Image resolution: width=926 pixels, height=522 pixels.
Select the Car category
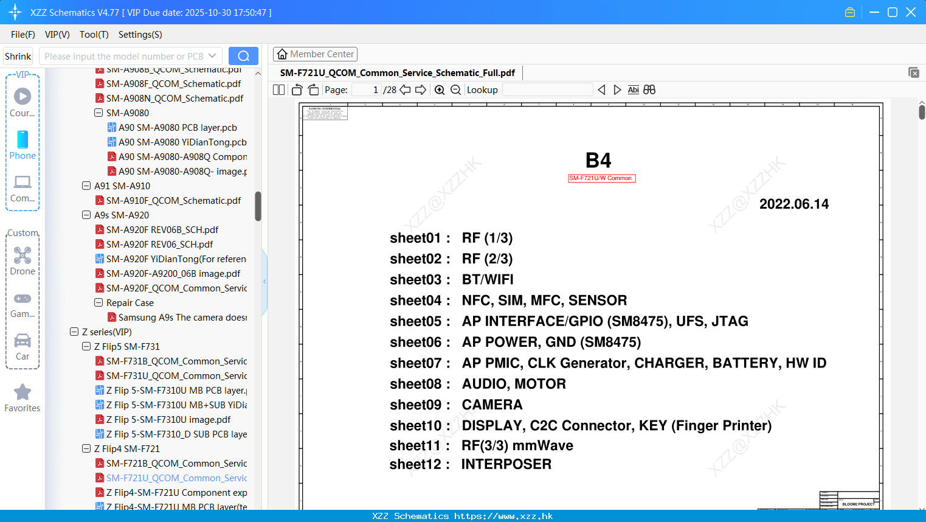click(22, 347)
